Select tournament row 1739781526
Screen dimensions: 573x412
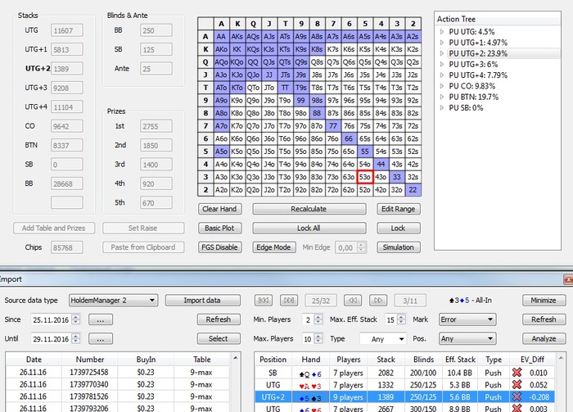[x=118, y=396]
